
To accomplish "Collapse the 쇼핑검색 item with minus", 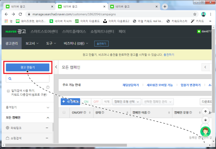I will pos(47,138).
